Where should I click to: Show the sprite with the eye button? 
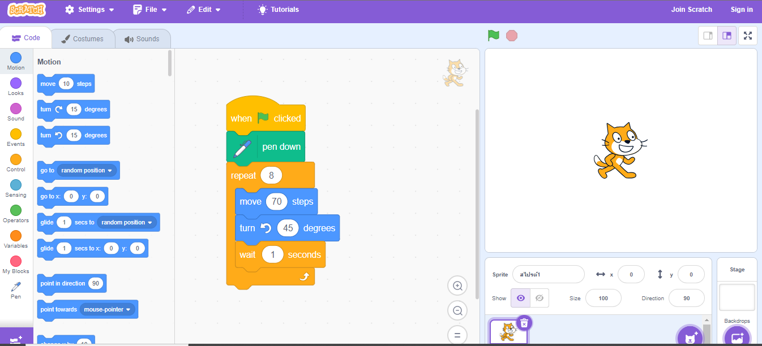pyautogui.click(x=520, y=298)
